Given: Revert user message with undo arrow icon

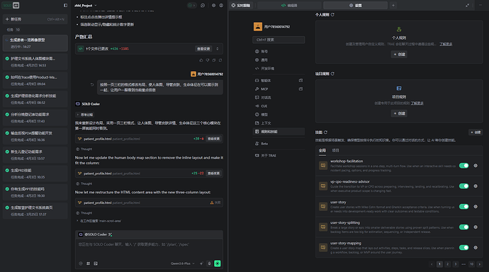Looking at the screenshot, I should point(92,84).
